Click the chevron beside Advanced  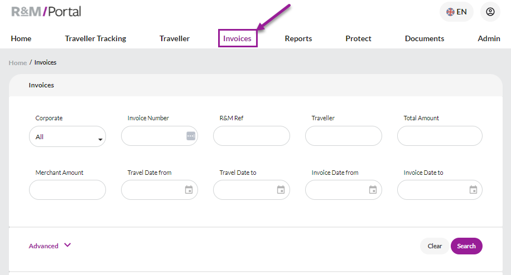(x=68, y=245)
